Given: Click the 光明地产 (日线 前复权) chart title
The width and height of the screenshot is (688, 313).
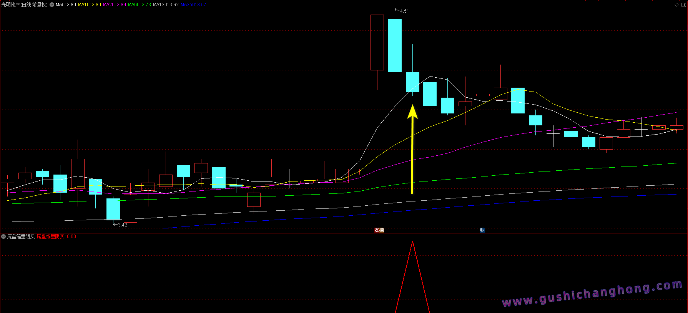Looking at the screenshot, I should coord(24,5).
